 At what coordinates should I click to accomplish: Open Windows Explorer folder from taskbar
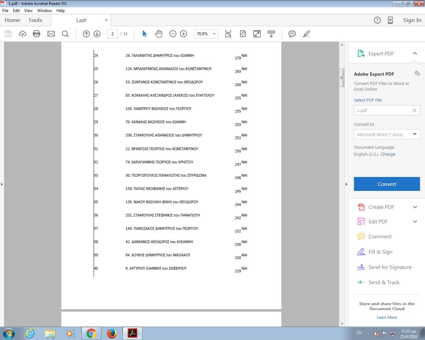pyautogui.click(x=50, y=333)
